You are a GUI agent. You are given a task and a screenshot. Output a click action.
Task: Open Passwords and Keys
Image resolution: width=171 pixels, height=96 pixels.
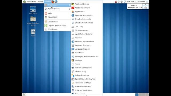coord(87,83)
